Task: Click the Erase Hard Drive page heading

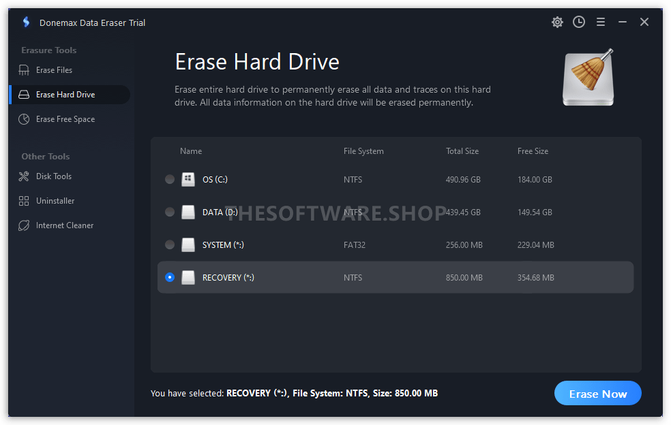Action: pos(257,62)
